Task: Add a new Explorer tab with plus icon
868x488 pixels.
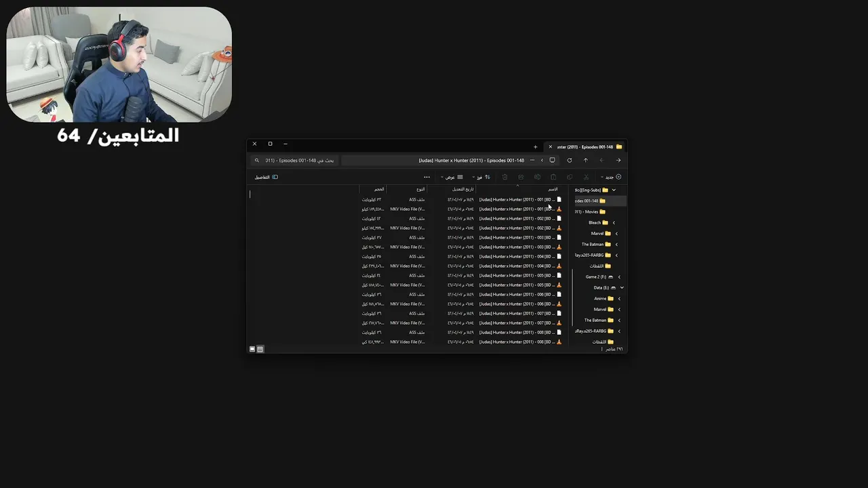Action: [535, 146]
